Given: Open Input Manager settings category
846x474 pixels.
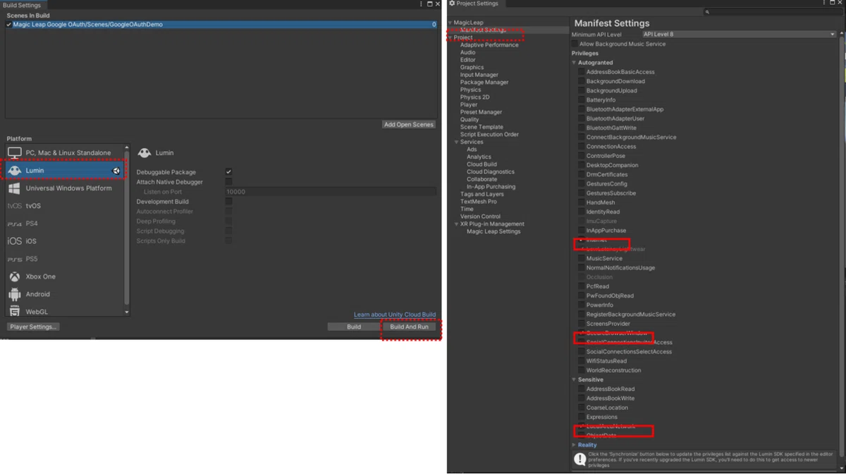Looking at the screenshot, I should [x=479, y=75].
